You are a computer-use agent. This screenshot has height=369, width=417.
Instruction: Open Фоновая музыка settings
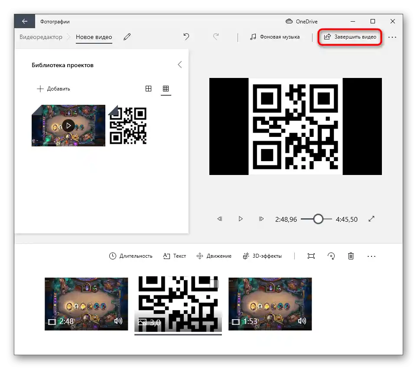coord(275,37)
